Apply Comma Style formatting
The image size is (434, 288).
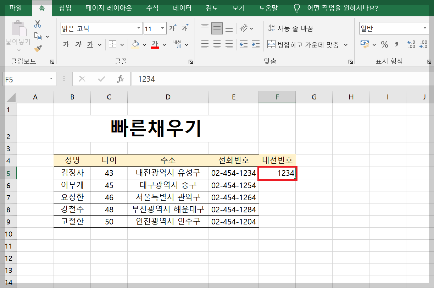[396, 45]
